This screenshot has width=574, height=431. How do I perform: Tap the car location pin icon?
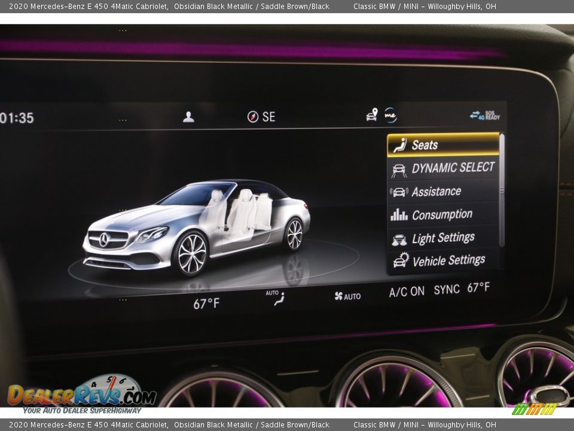[372, 115]
